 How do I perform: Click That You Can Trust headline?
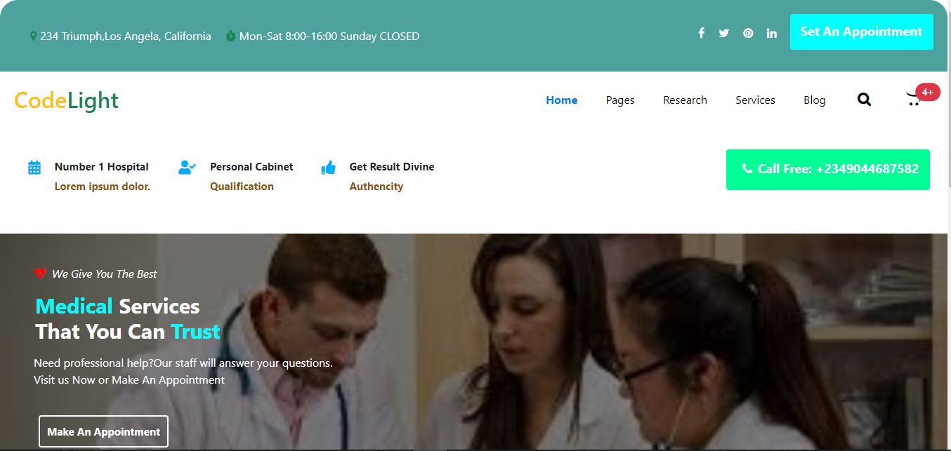[x=128, y=331]
